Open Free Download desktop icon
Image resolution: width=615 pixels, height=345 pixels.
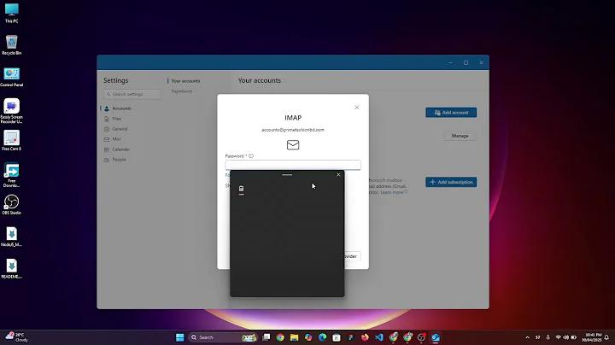coord(11,175)
